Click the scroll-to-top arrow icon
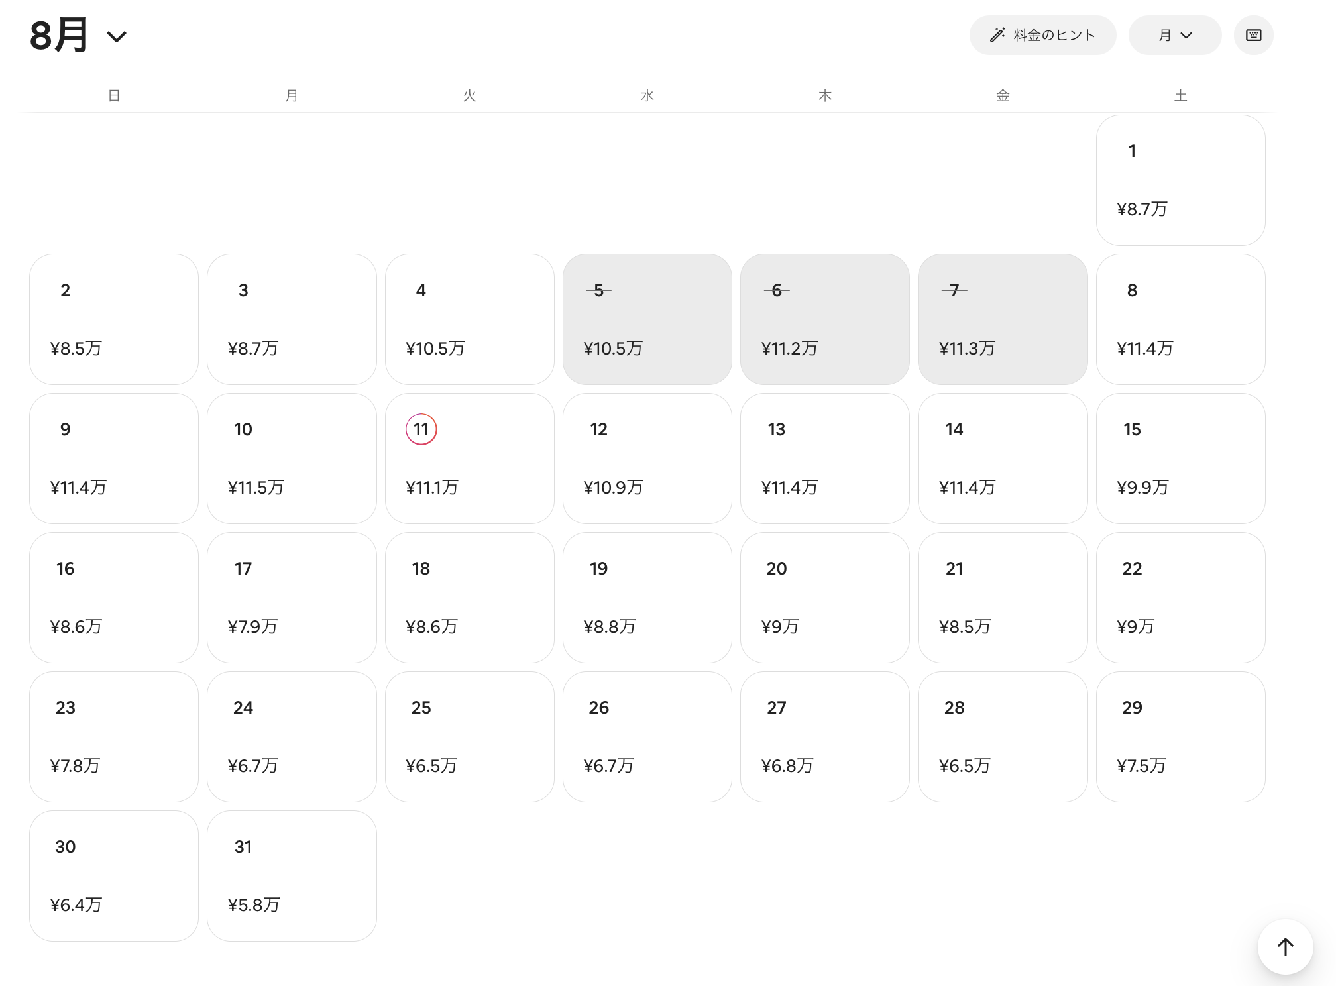Screen dimensions: 1336x986 (x=1285, y=947)
